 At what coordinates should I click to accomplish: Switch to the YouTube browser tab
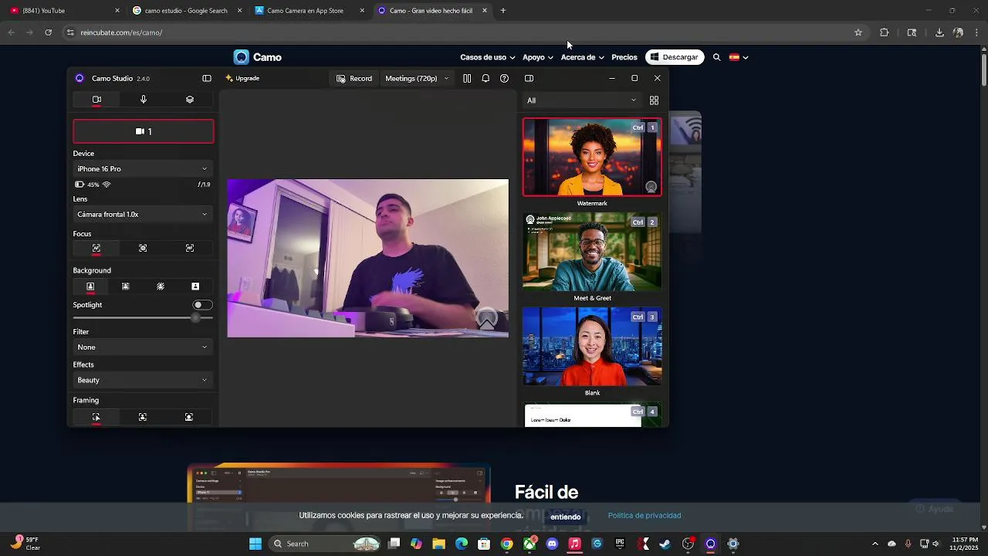coord(63,11)
